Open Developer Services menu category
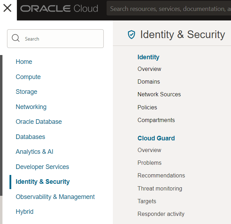This screenshot has width=231, height=224. click(42, 167)
